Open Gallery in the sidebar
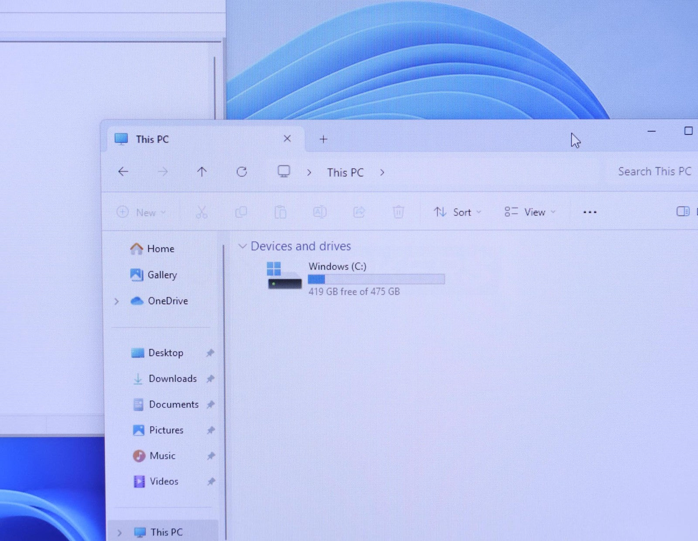The width and height of the screenshot is (698, 541). coord(161,275)
